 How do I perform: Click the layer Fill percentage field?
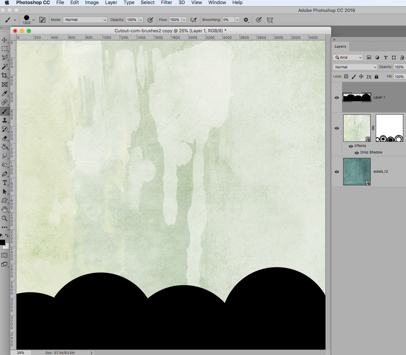coord(399,76)
